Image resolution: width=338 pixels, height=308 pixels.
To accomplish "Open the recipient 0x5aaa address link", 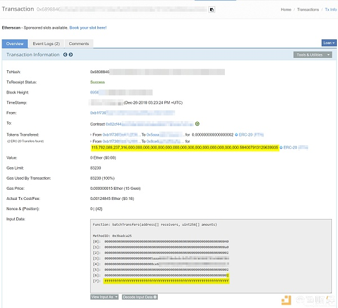I will click(153, 135).
